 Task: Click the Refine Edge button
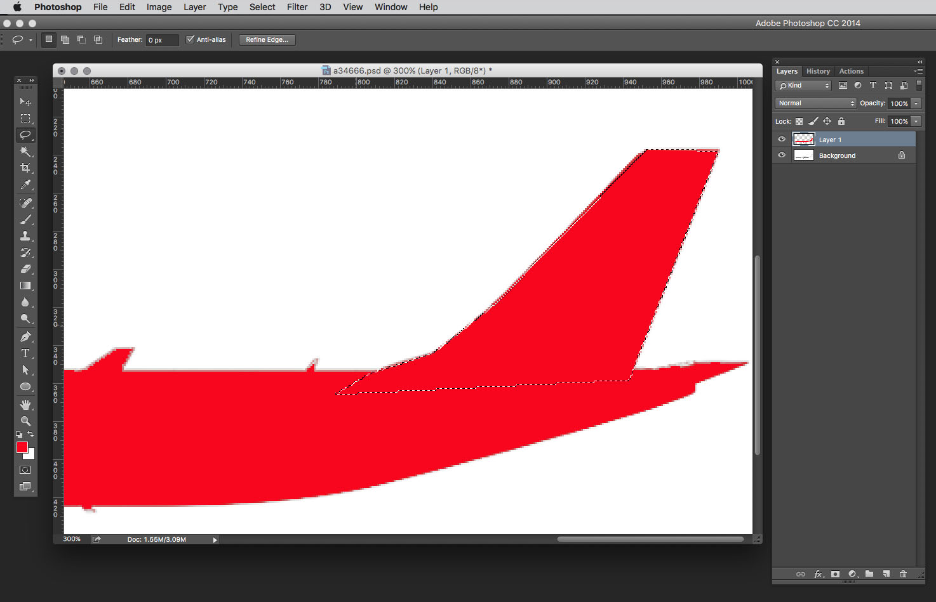267,39
